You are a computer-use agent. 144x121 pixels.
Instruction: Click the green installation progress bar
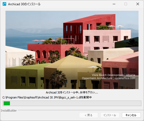72,103
